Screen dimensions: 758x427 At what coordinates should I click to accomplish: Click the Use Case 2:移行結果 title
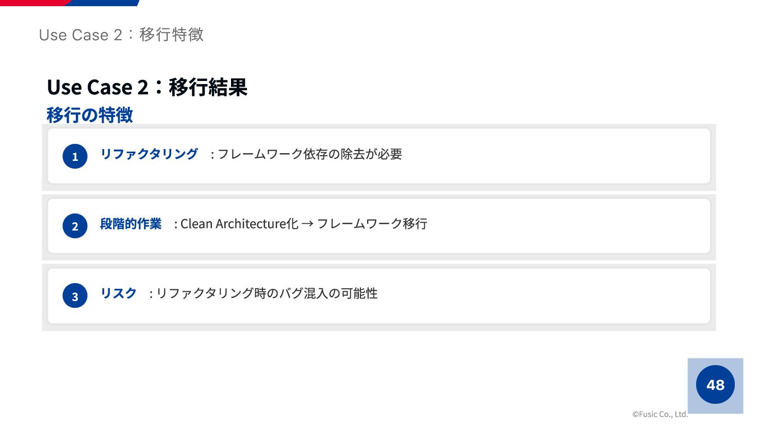click(x=147, y=87)
